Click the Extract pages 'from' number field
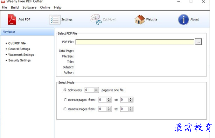Image resolution: width=215 pixels, height=138 pixels. click(103, 100)
